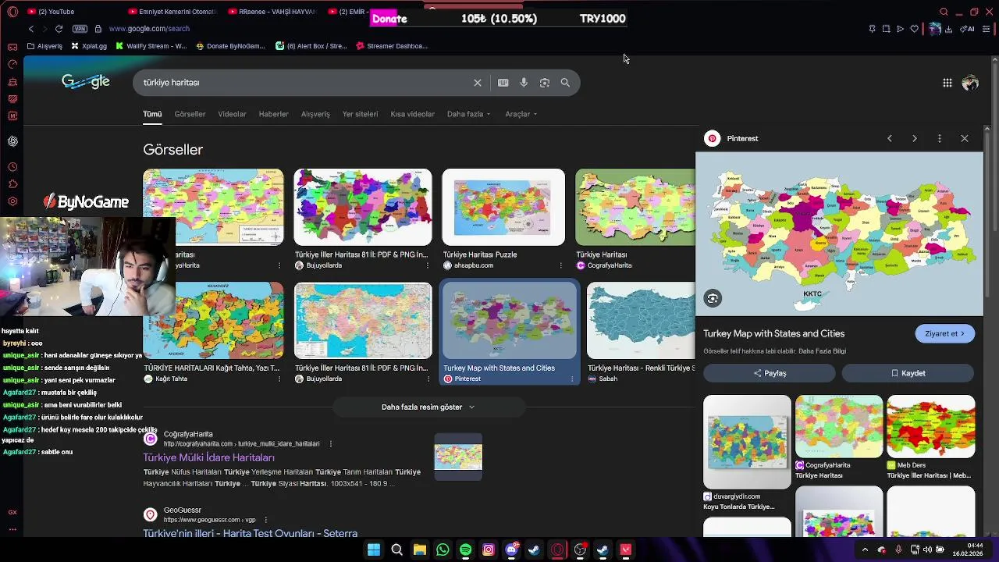The image size is (999, 562).
Task: Open File Explorer from the taskbar
Action: (x=420, y=550)
